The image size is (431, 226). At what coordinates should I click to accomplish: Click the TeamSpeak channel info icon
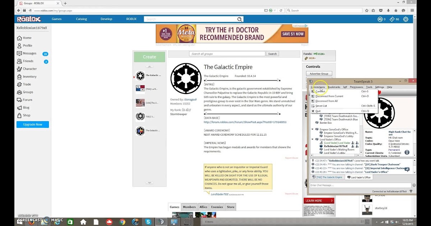coord(407,152)
